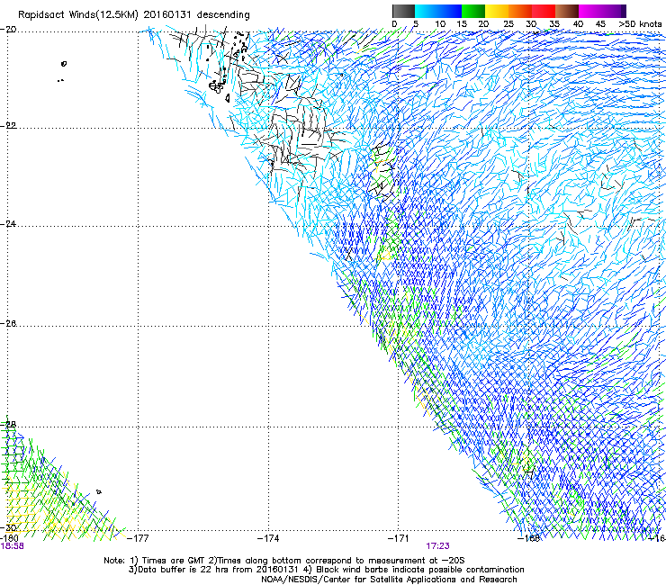
Task: Click the magenta-purple 40-50 knots legend segment
Action: pyautogui.click(x=602, y=11)
